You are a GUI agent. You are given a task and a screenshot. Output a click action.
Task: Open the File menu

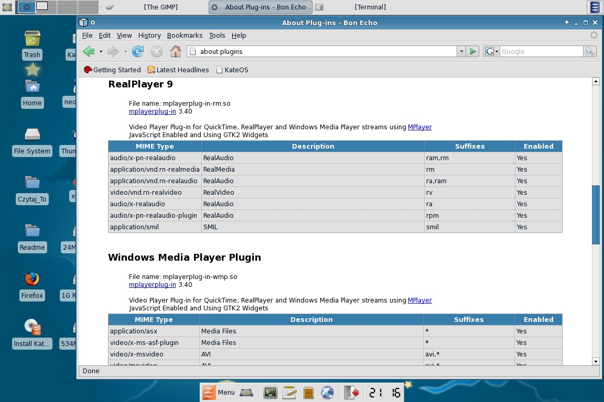click(x=87, y=36)
